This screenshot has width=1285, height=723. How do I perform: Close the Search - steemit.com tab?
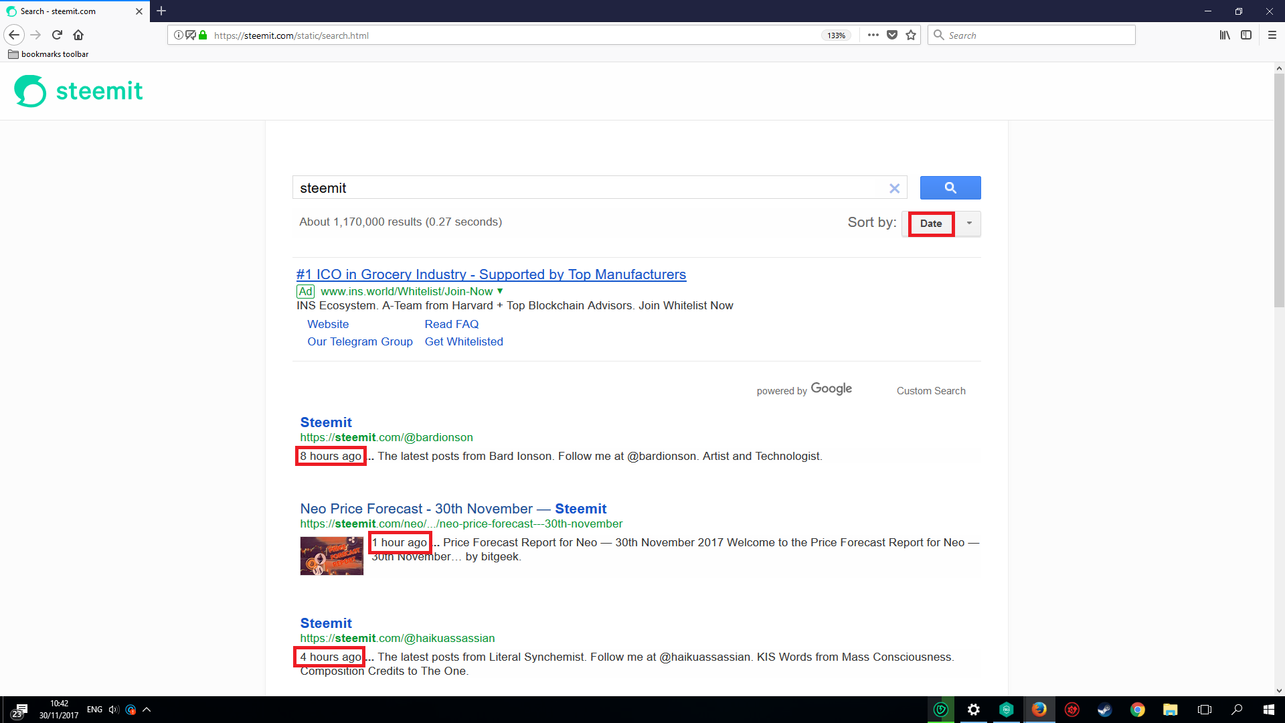(139, 11)
